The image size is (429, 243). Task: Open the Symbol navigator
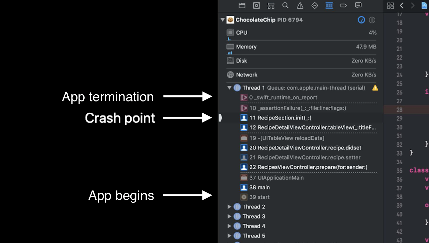pos(271,5)
